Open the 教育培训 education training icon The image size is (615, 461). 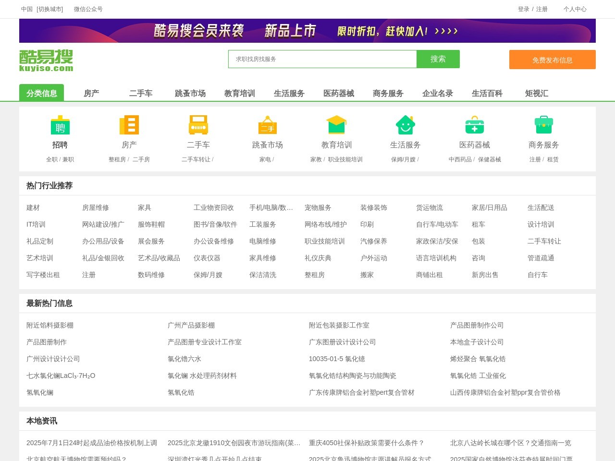(336, 125)
